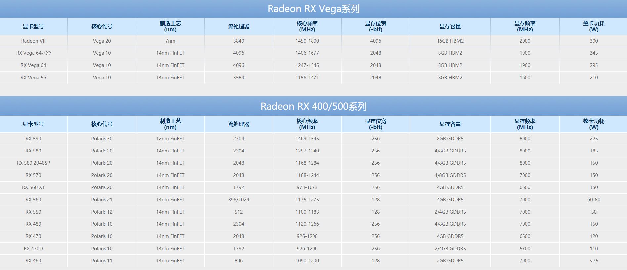
Task: Click the 225 watt power value
Action: pos(594,139)
